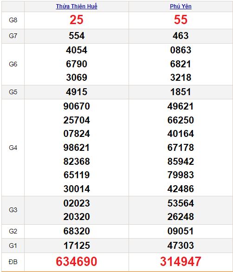Select the special prize number 314947

pyautogui.click(x=181, y=261)
